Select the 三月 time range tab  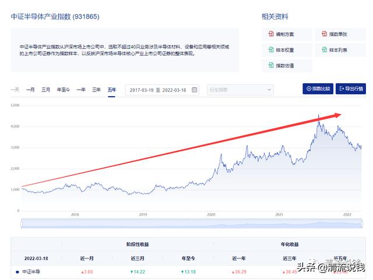[x=45, y=90]
